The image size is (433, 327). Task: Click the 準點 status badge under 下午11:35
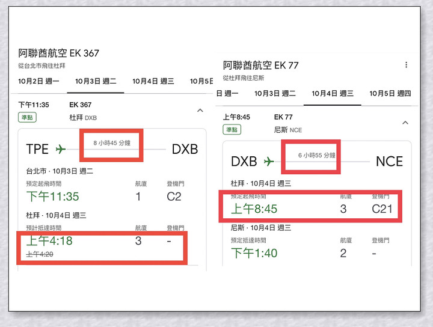27,117
